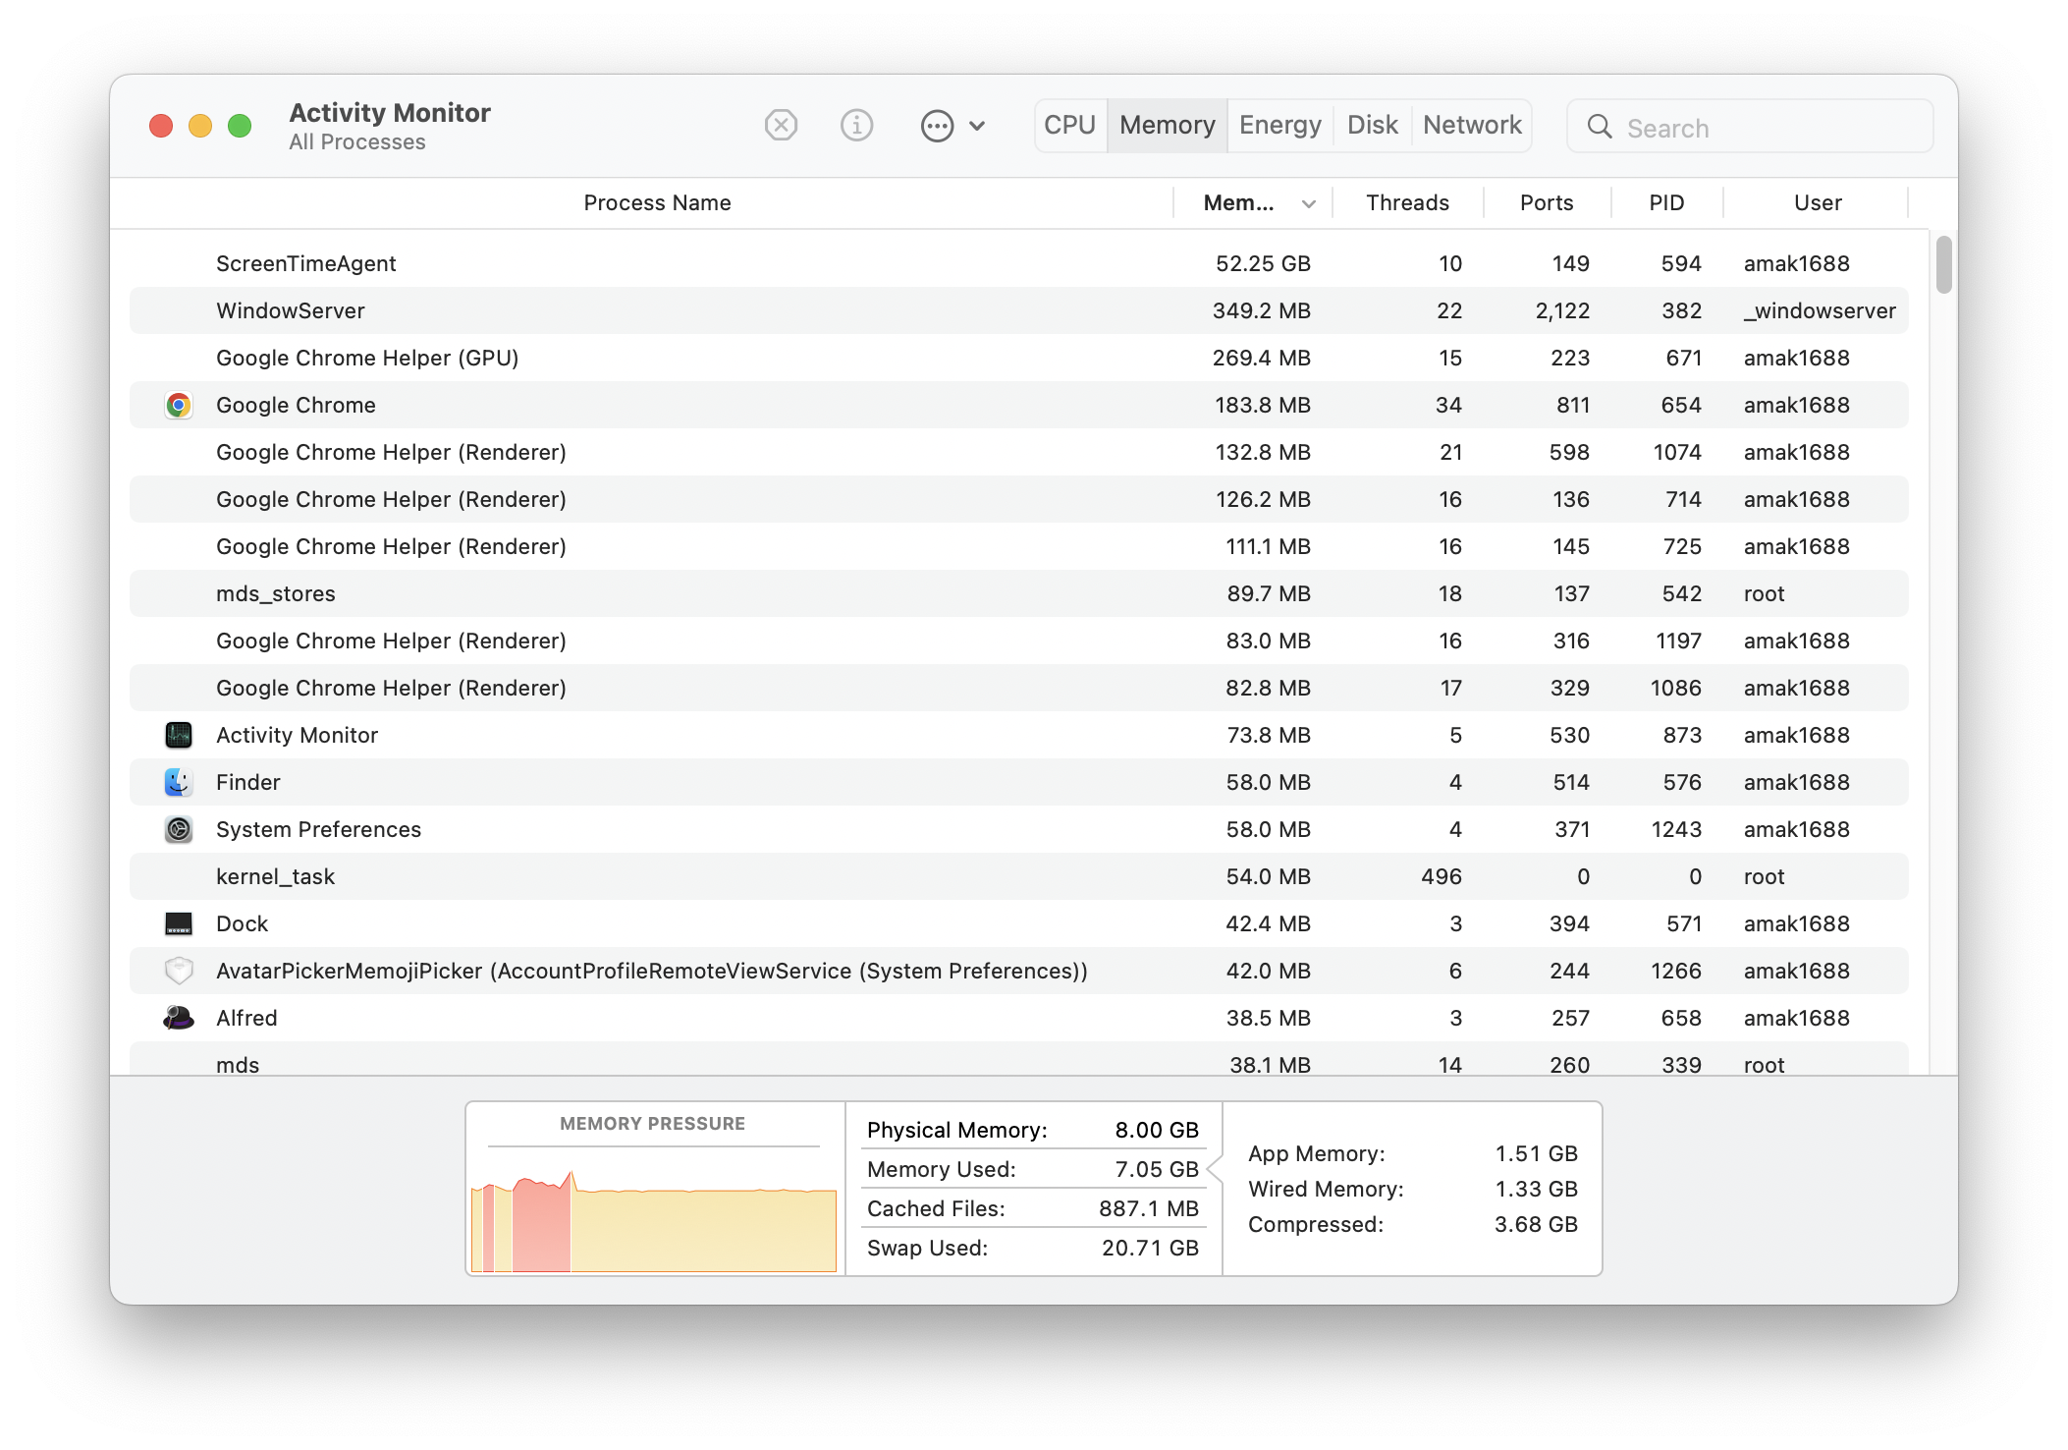Image resolution: width=2068 pixels, height=1450 pixels.
Task: Click the stop process (X) icon
Action: [x=781, y=126]
